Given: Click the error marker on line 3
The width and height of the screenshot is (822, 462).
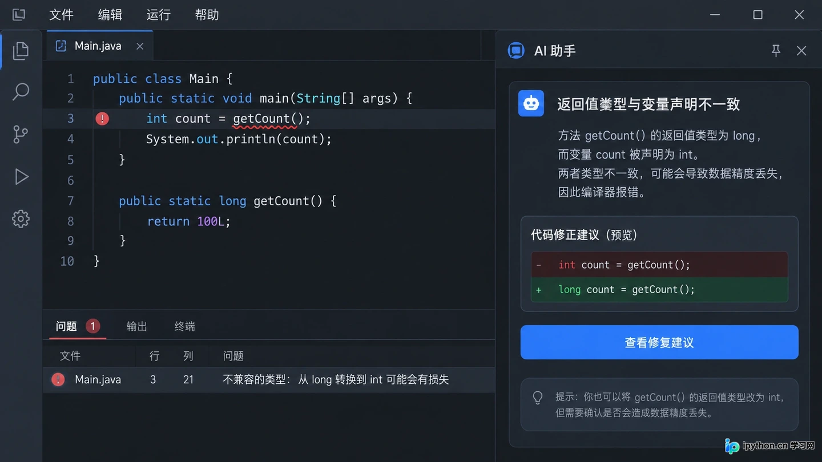Looking at the screenshot, I should pos(102,119).
